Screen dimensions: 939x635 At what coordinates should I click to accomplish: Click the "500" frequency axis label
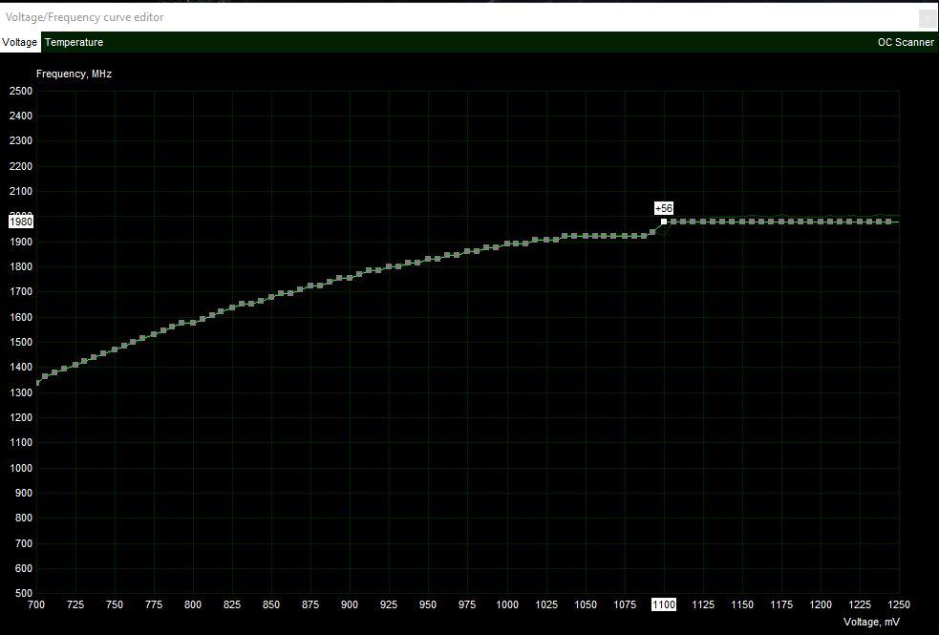coord(24,594)
